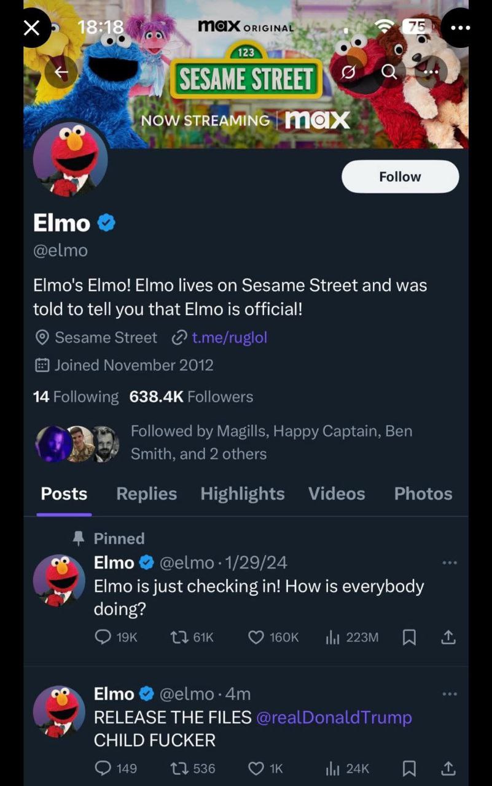Image resolution: width=492 pixels, height=786 pixels.
Task: Bookmark the 'RELEASE THE FILES' post
Action: click(x=409, y=768)
